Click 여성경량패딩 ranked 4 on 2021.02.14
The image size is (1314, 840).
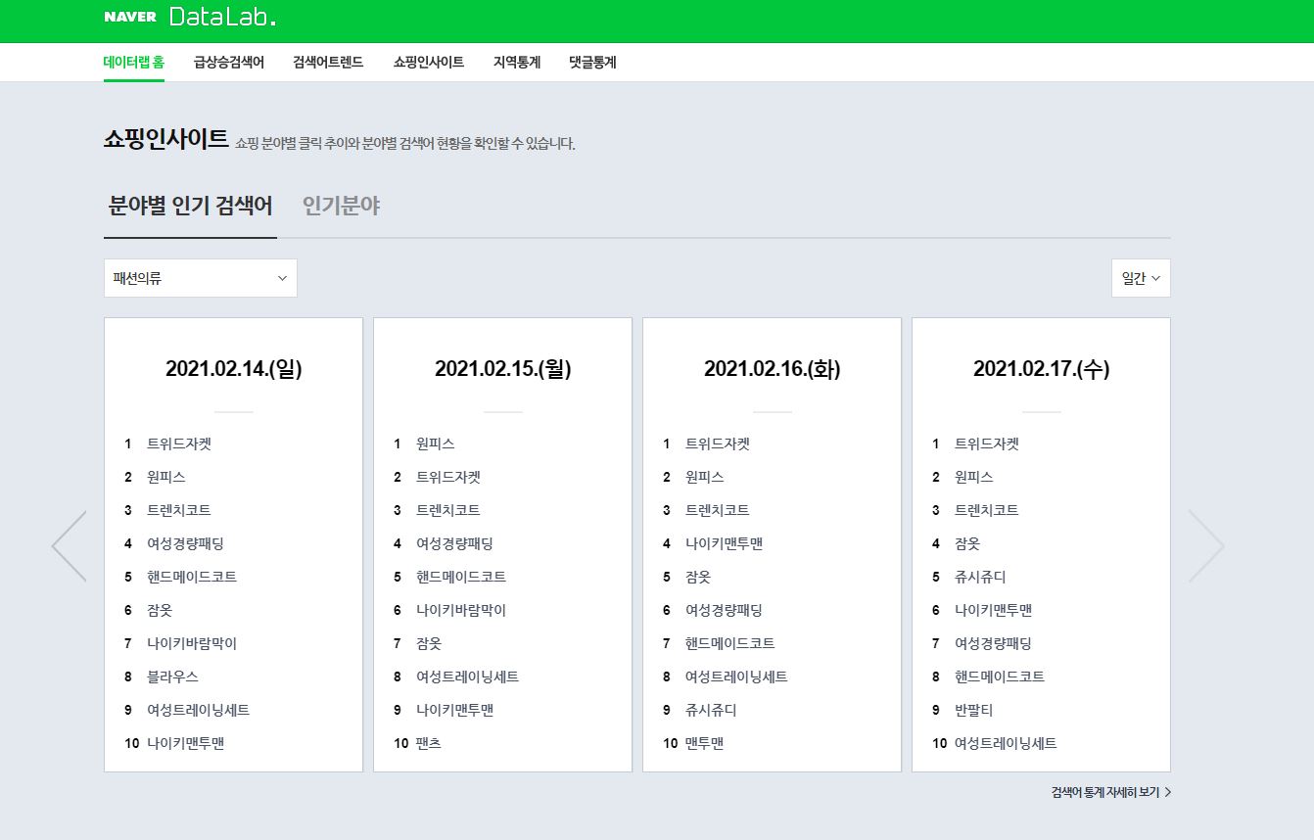[x=185, y=543]
